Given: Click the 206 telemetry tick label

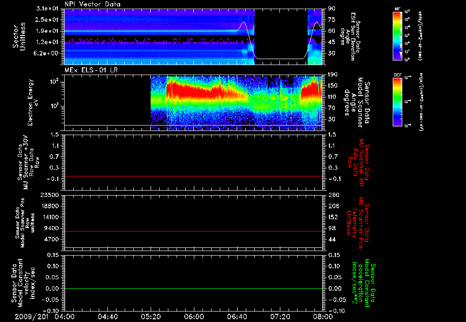Looking at the screenshot, I should 334,206.
